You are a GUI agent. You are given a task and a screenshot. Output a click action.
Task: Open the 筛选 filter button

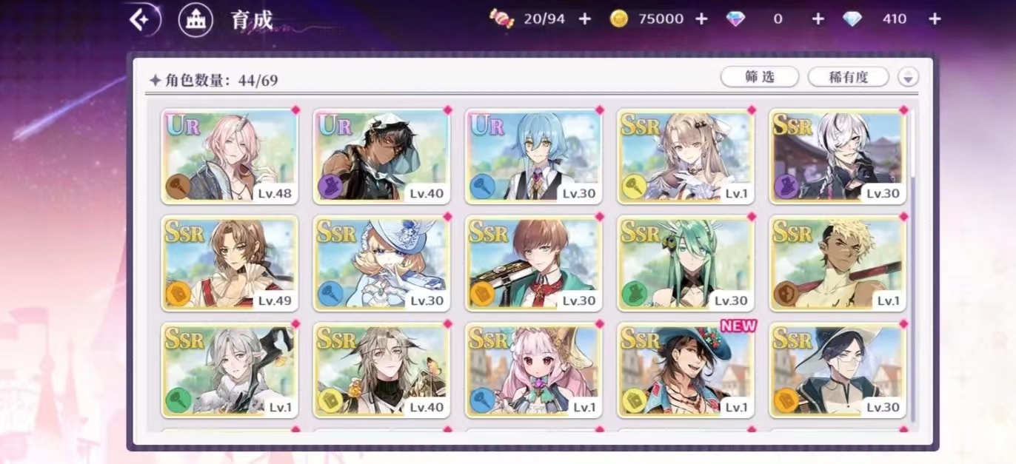click(760, 77)
